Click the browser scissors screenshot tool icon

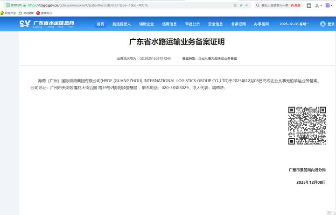click(317, 5)
